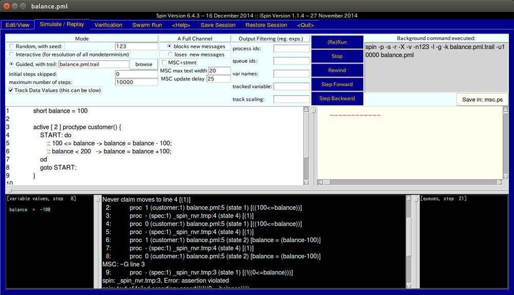
Task: Select Random, with seed mode
Action: click(x=12, y=47)
